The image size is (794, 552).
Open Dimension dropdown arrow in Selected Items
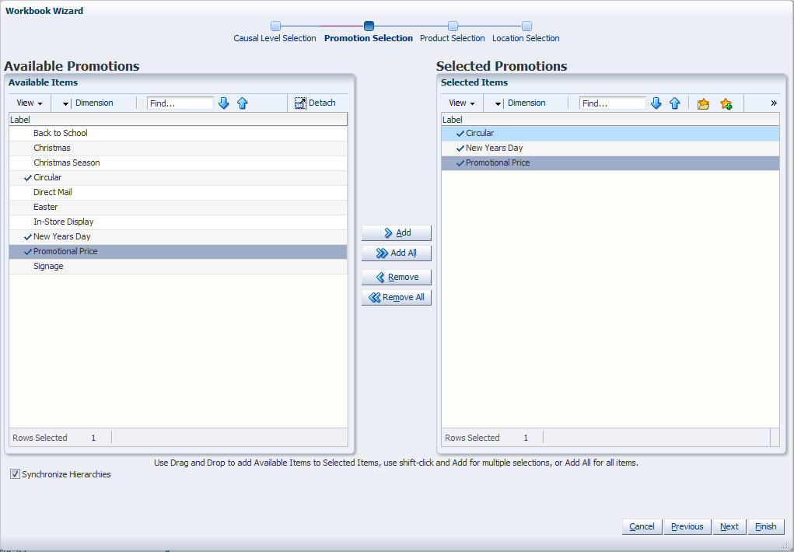click(x=498, y=103)
